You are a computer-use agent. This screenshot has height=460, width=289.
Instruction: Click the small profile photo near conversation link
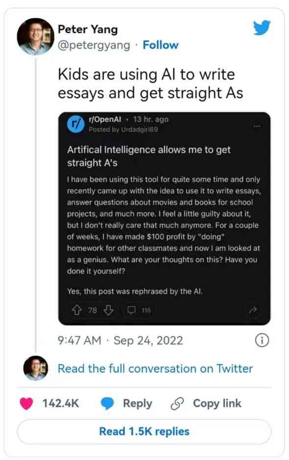pyautogui.click(x=36, y=368)
